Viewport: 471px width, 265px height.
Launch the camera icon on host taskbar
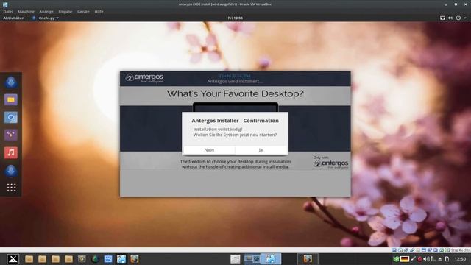coord(82,259)
